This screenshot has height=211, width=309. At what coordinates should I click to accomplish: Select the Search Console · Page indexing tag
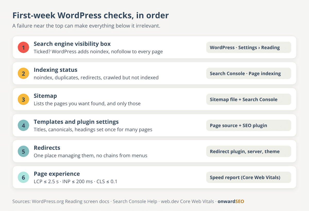click(248, 73)
